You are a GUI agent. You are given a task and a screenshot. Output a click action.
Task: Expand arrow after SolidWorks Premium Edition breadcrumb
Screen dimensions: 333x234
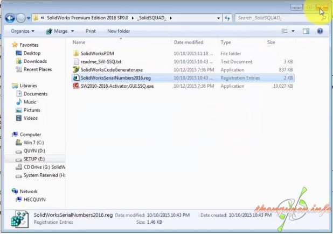coord(133,18)
